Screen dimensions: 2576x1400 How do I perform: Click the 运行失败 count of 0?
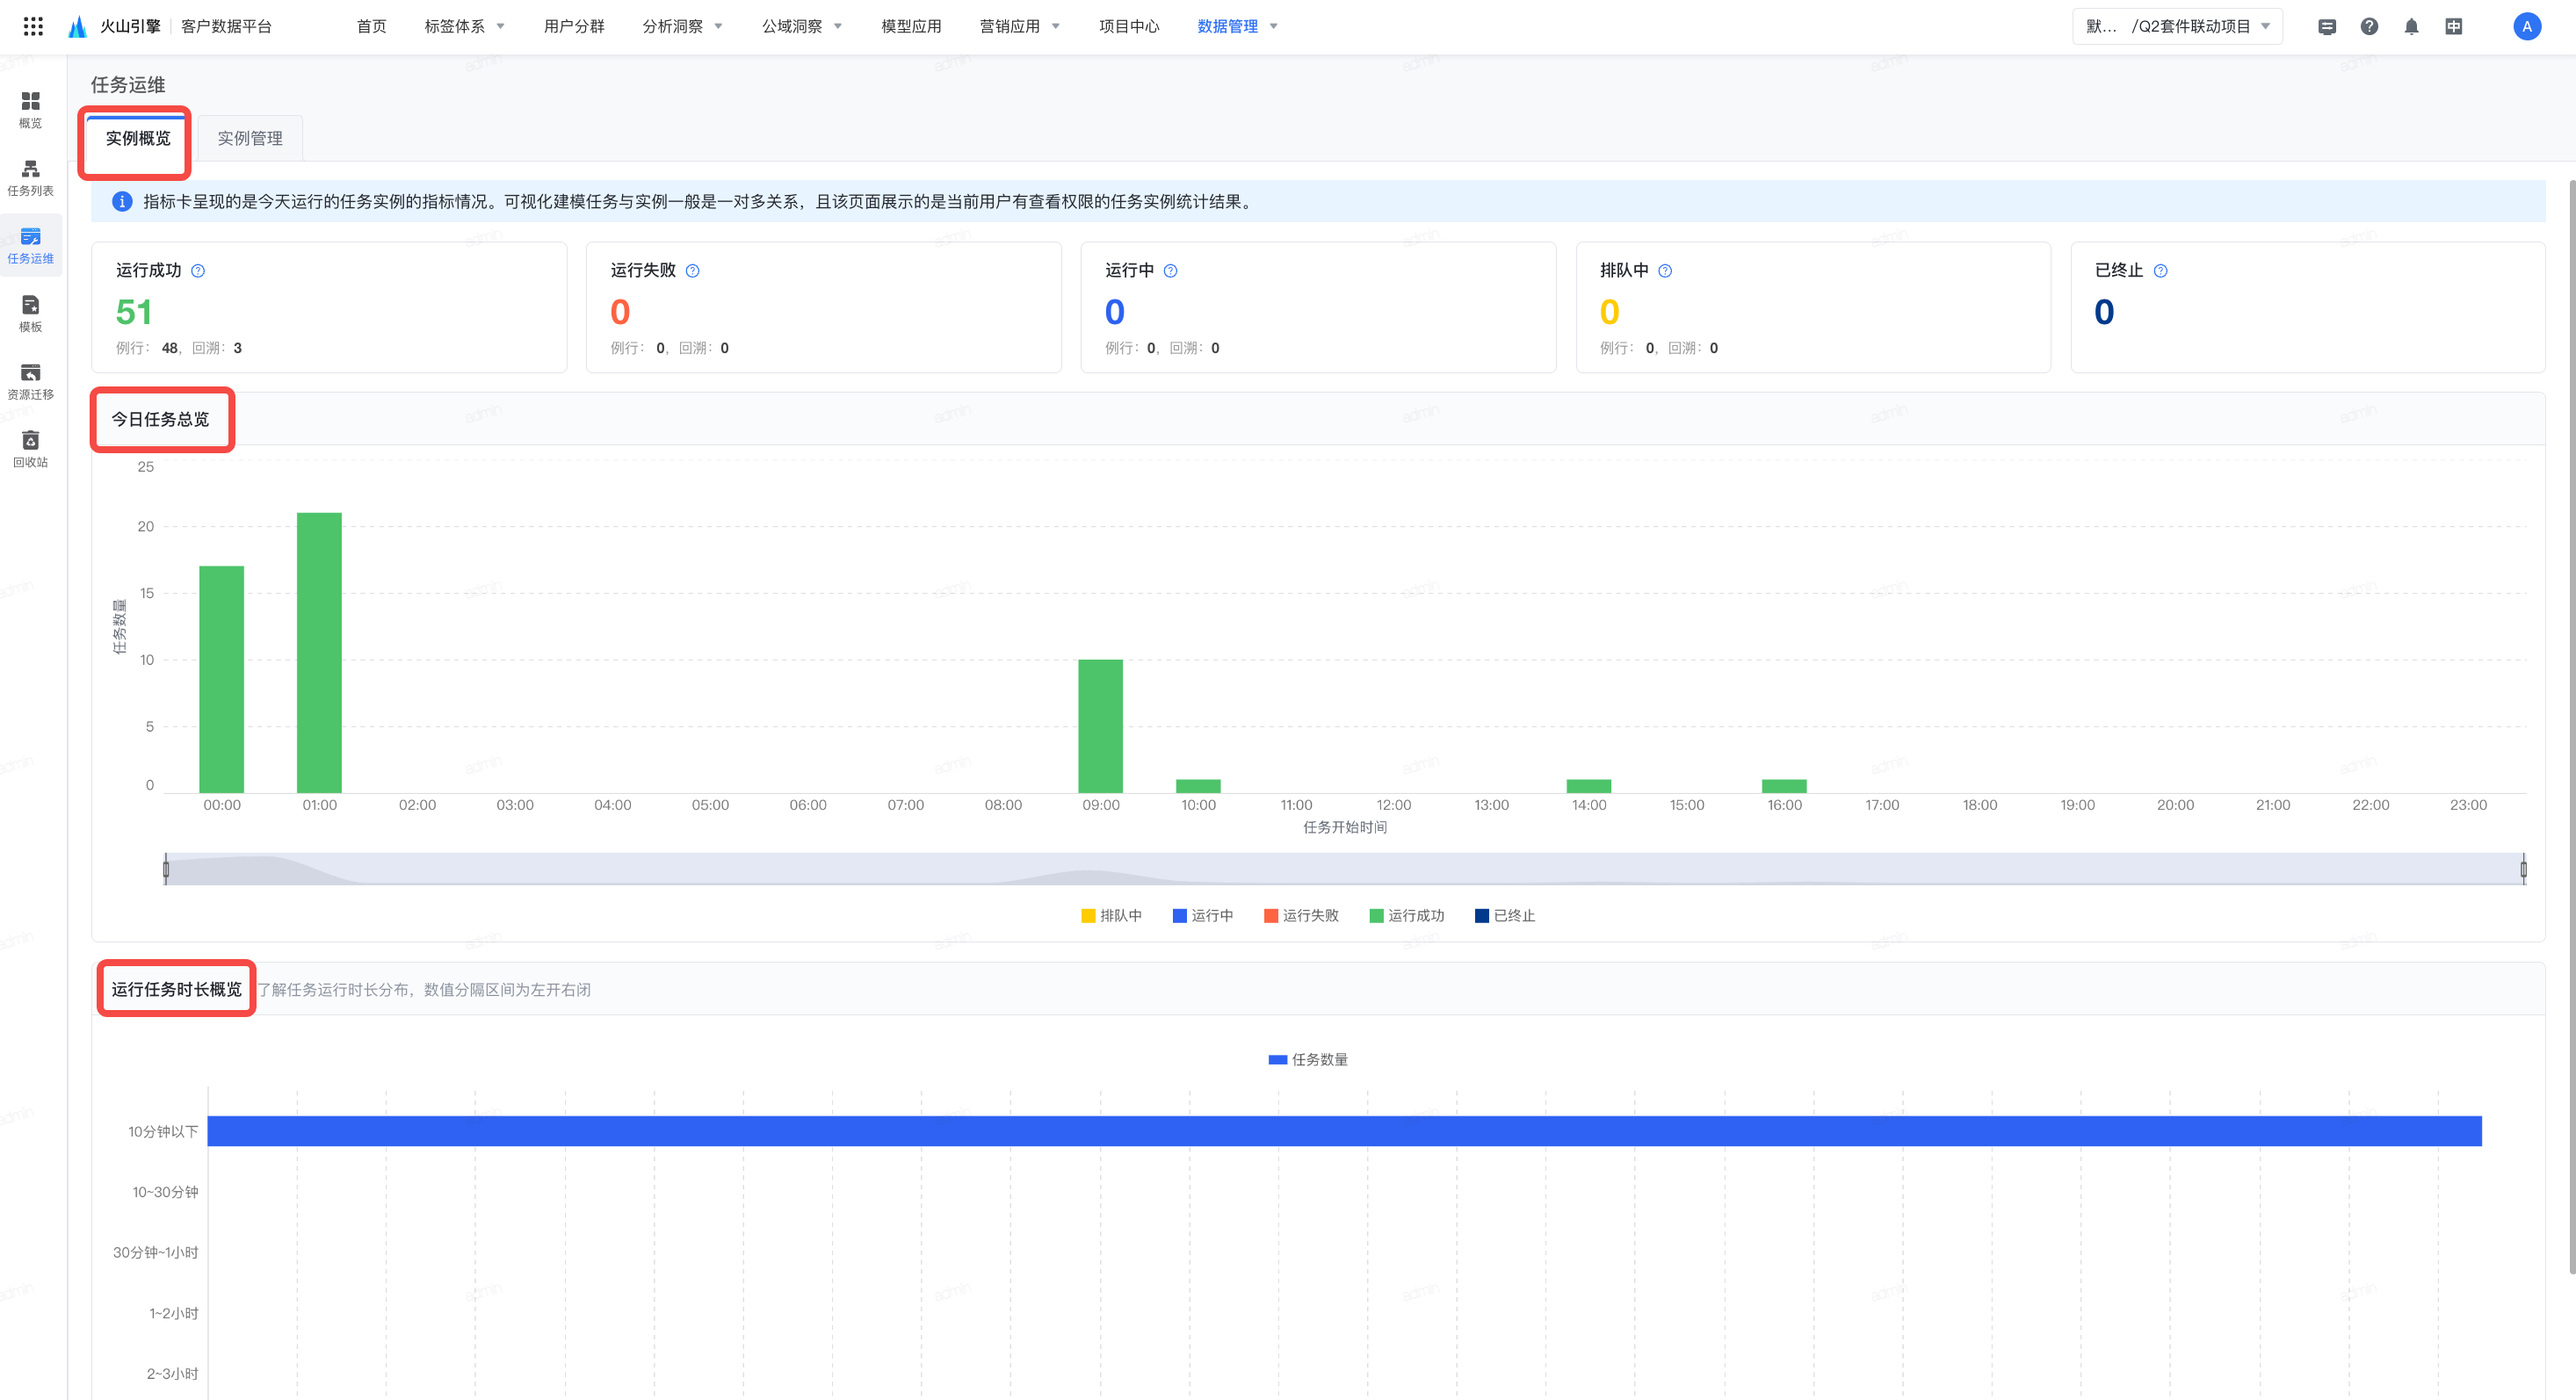pos(620,312)
